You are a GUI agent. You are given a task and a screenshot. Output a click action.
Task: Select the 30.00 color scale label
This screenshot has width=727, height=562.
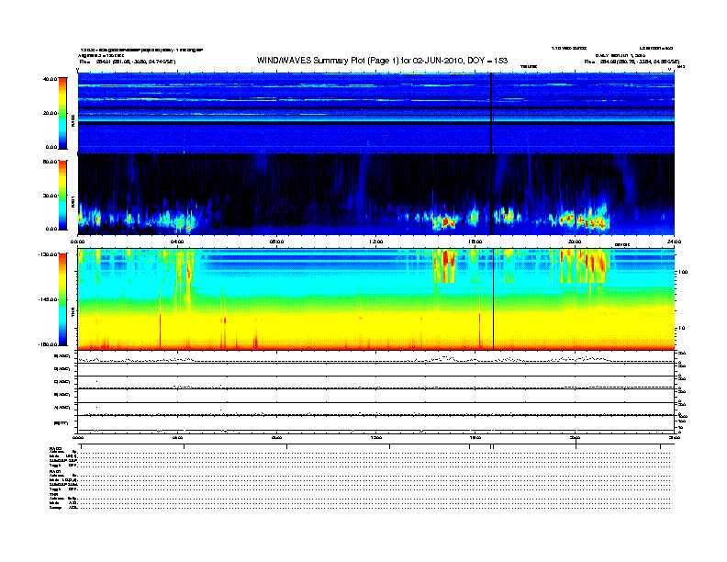point(50,196)
